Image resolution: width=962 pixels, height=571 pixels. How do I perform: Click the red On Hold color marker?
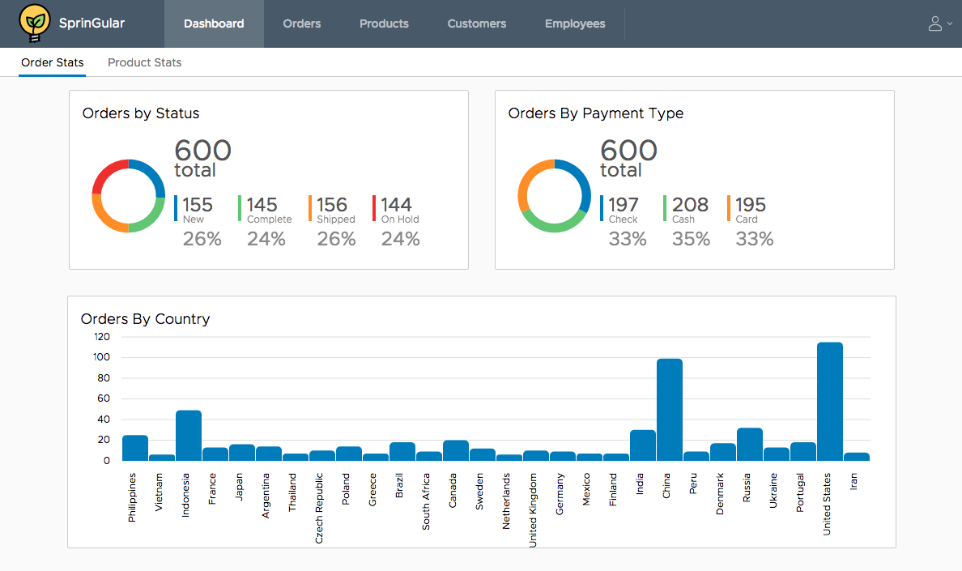click(374, 208)
